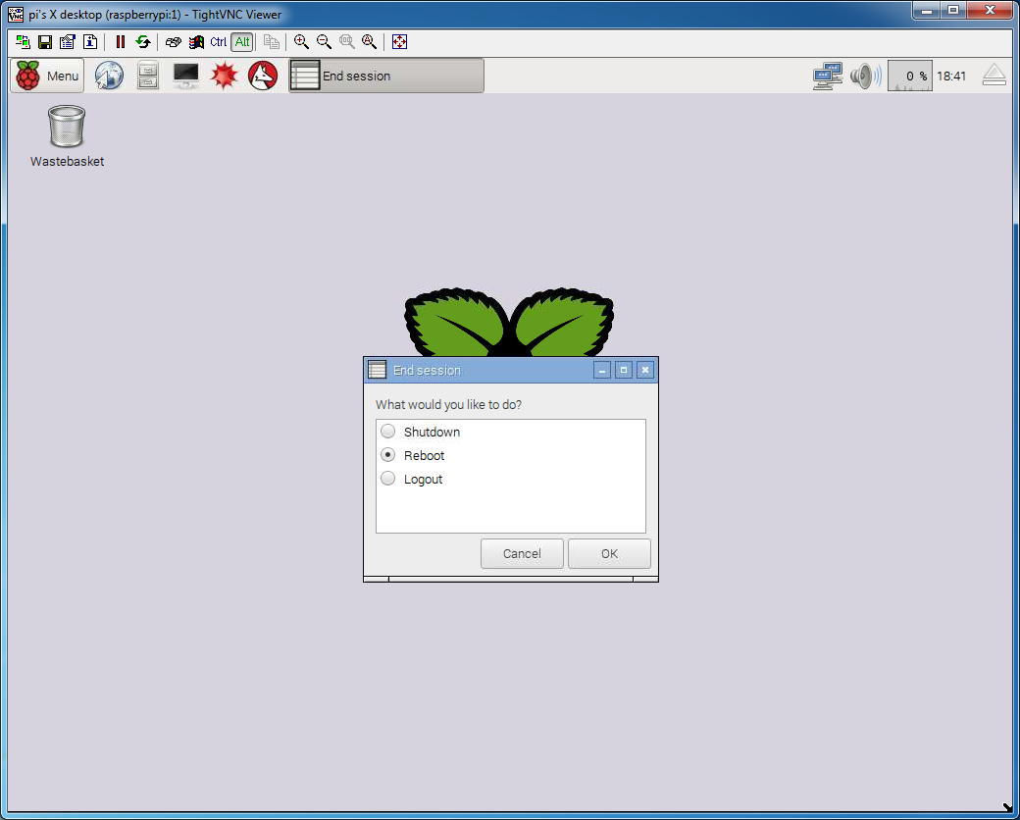The height and width of the screenshot is (820, 1020).
Task: Open the file manager cabinet icon
Action: pyautogui.click(x=148, y=76)
